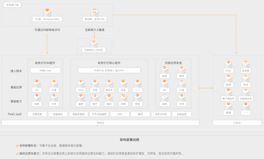Click the 开放平台 应用接入 能力API box

pos(109,70)
